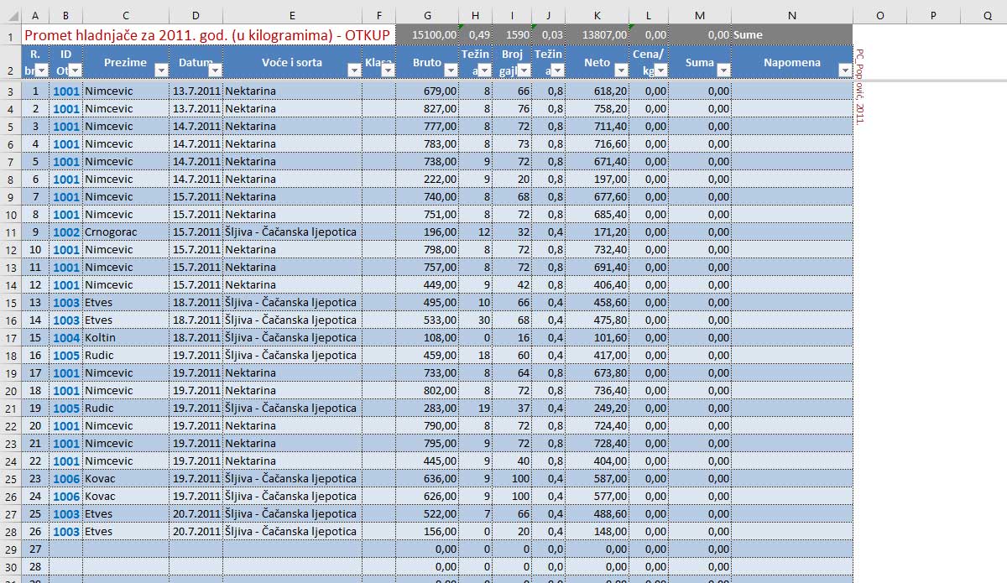Click the Cena/kg column filter arrow
Image resolution: width=1007 pixels, height=583 pixels.
[x=660, y=70]
